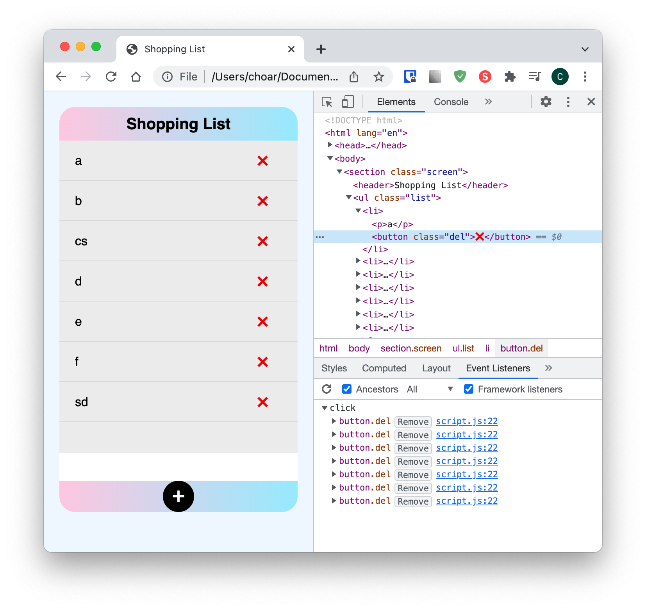Open the blue lock extension icon
This screenshot has width=646, height=610.
point(410,77)
